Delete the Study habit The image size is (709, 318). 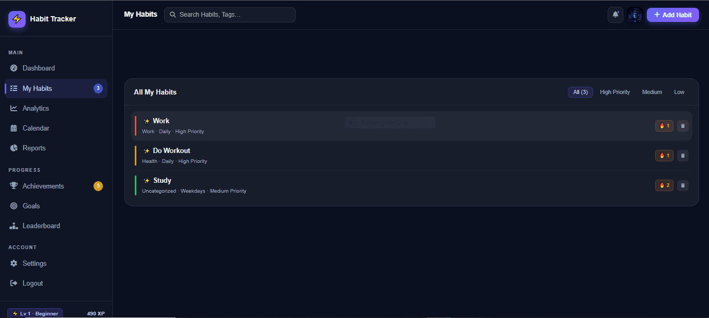[683, 185]
